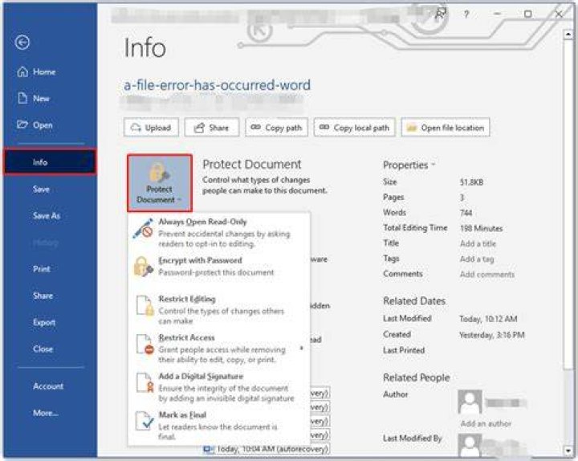
Task: Choose Restrict Editing option
Action: coord(218,309)
